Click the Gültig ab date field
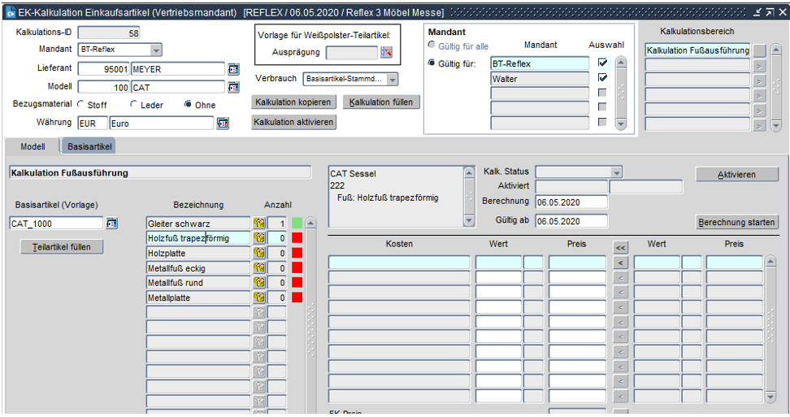 point(571,221)
